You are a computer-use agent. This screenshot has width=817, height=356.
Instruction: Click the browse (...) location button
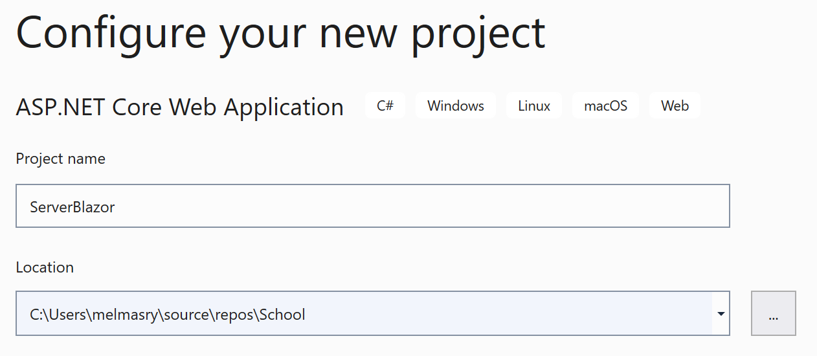pos(773,314)
